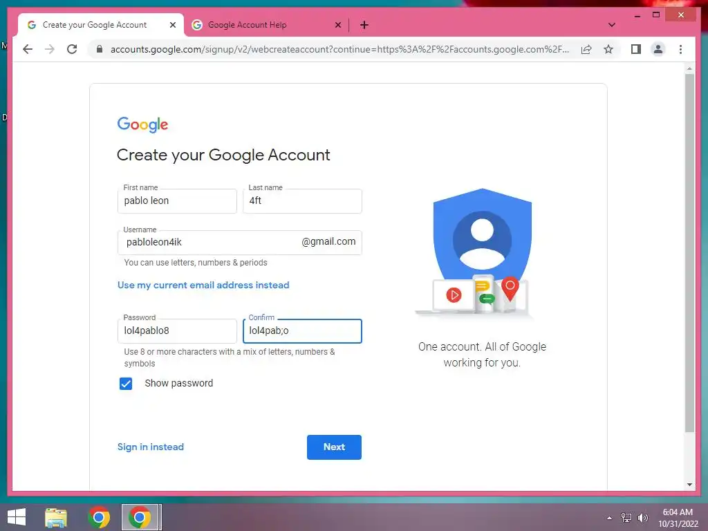708x531 pixels.
Task: Click the 'One account. All of Google' text
Action: (x=482, y=347)
